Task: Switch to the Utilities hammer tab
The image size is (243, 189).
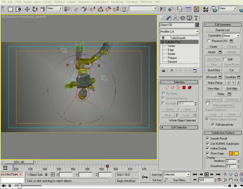Action: click(x=196, y=18)
